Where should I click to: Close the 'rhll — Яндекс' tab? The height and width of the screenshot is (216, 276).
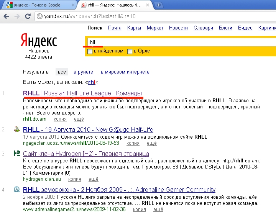[148, 5]
